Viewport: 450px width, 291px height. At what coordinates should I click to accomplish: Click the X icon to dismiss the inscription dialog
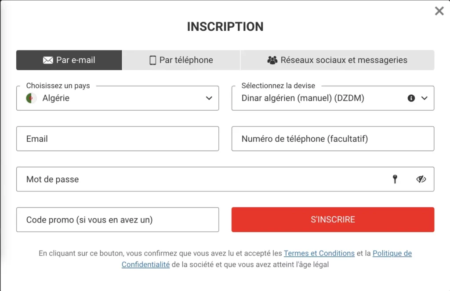coord(439,11)
